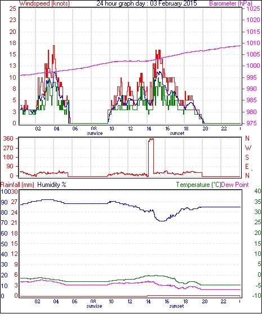
Task: Click hour 12 tick on top graph
Action: coord(130,129)
